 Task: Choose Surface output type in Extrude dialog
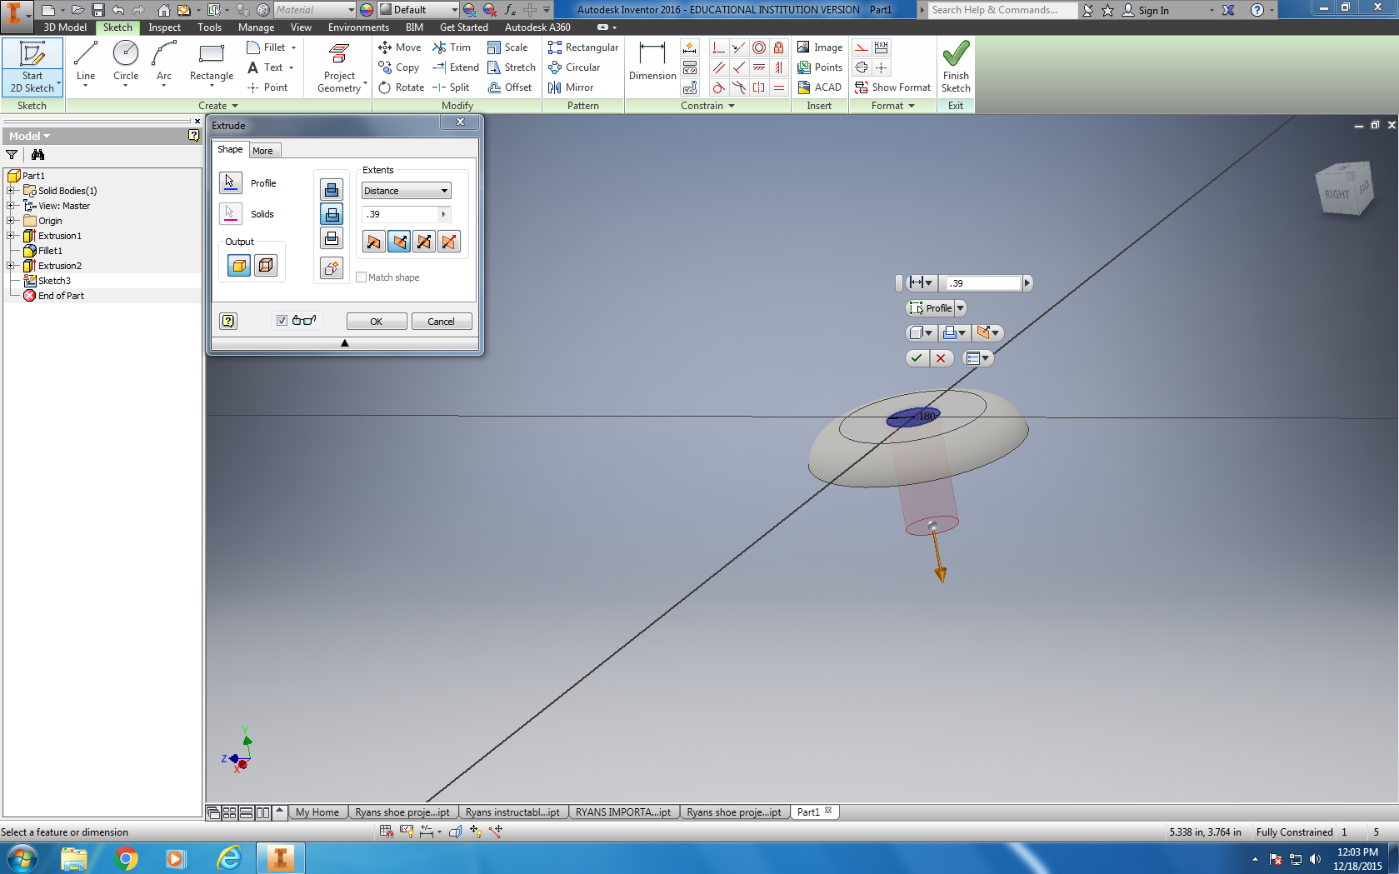click(266, 266)
